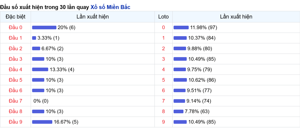
Task: Click the Đầu 9 16.67% bar
Action: pos(42,122)
